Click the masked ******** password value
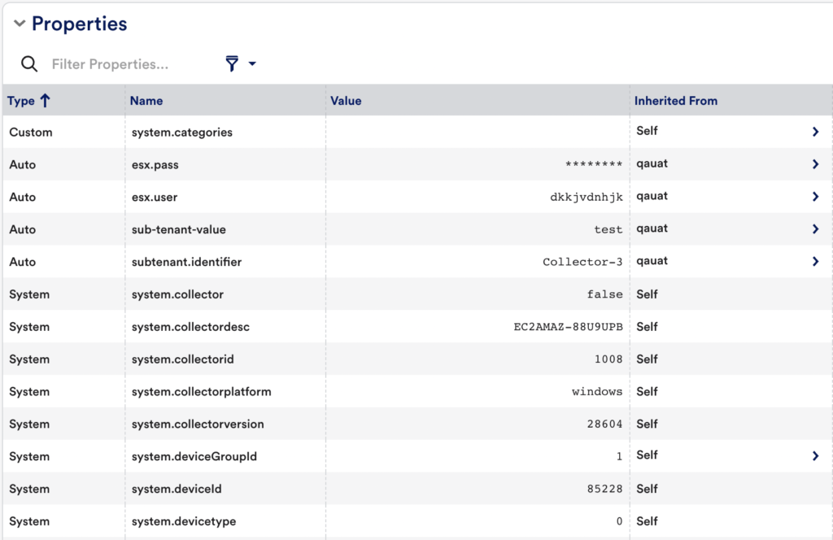 coord(594,164)
